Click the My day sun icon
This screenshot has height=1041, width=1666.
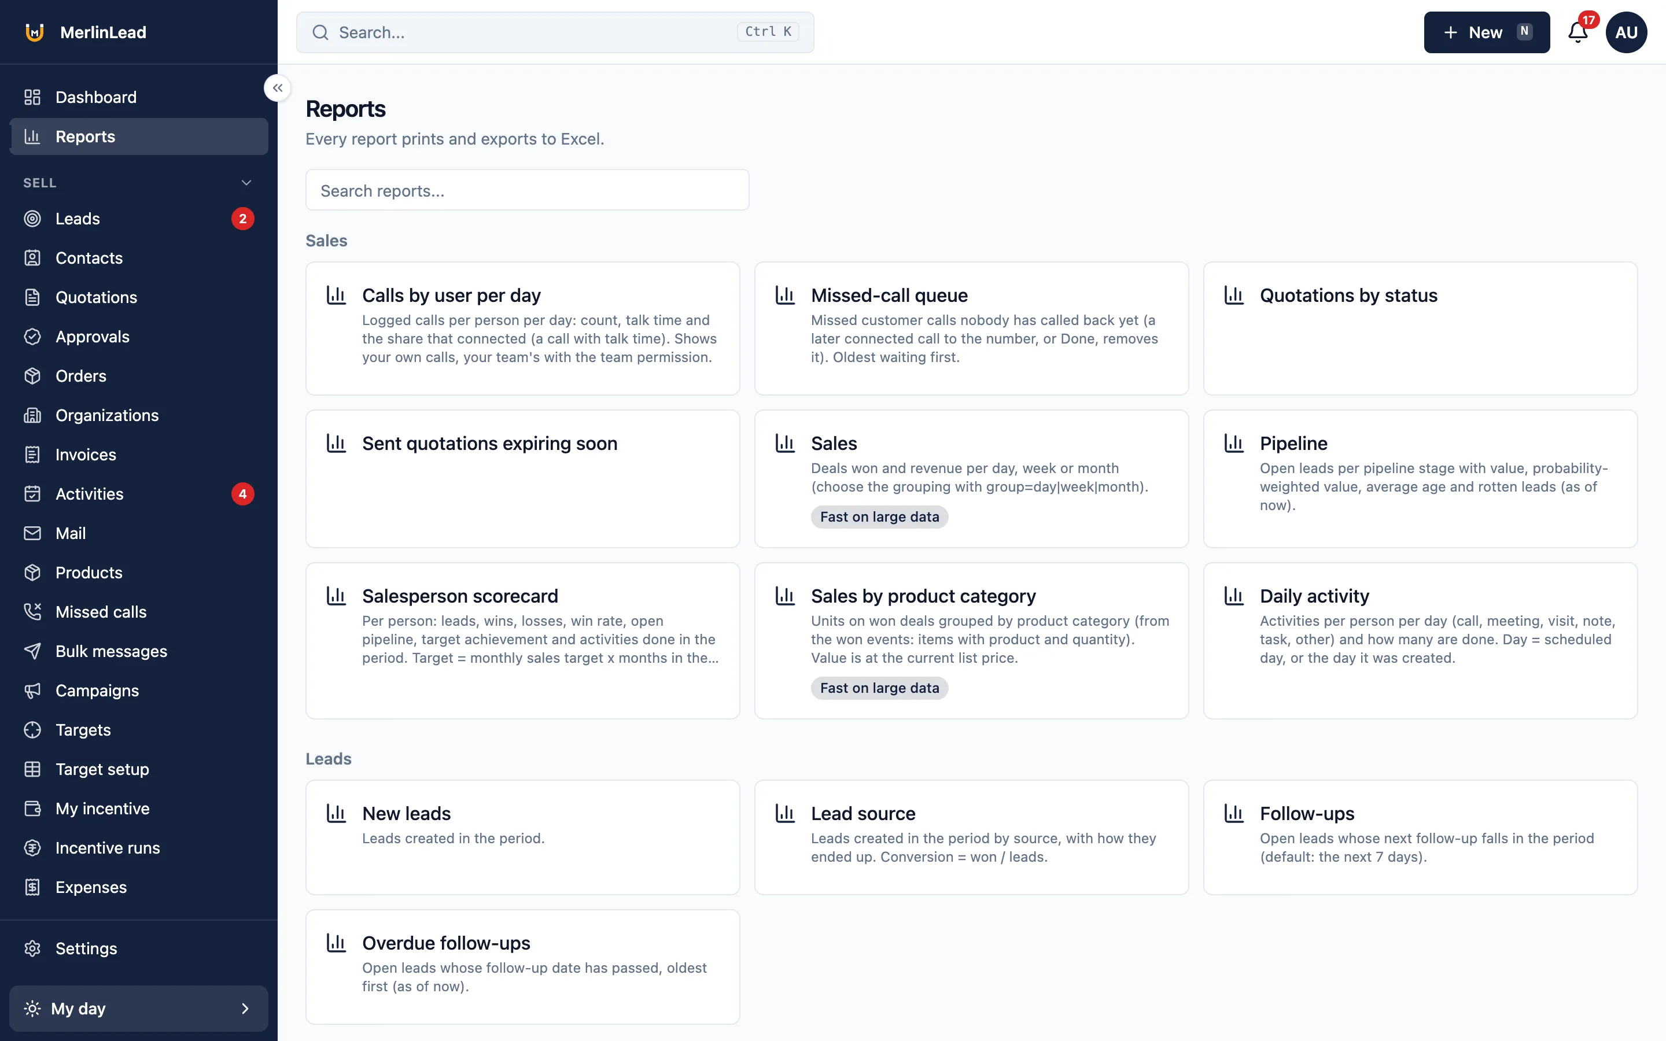(x=32, y=1009)
